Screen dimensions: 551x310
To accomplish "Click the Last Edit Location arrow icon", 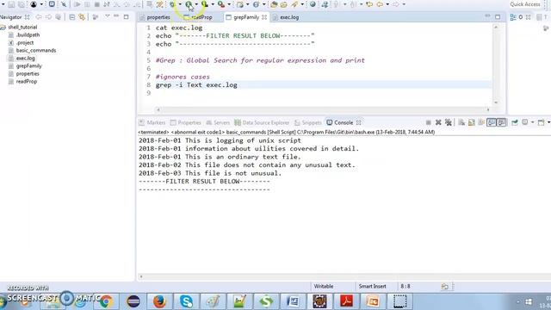I will pyautogui.click(x=369, y=4).
